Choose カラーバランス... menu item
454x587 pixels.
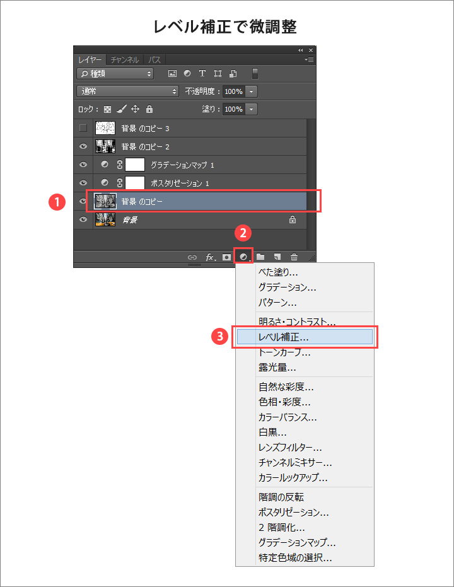tap(305, 417)
